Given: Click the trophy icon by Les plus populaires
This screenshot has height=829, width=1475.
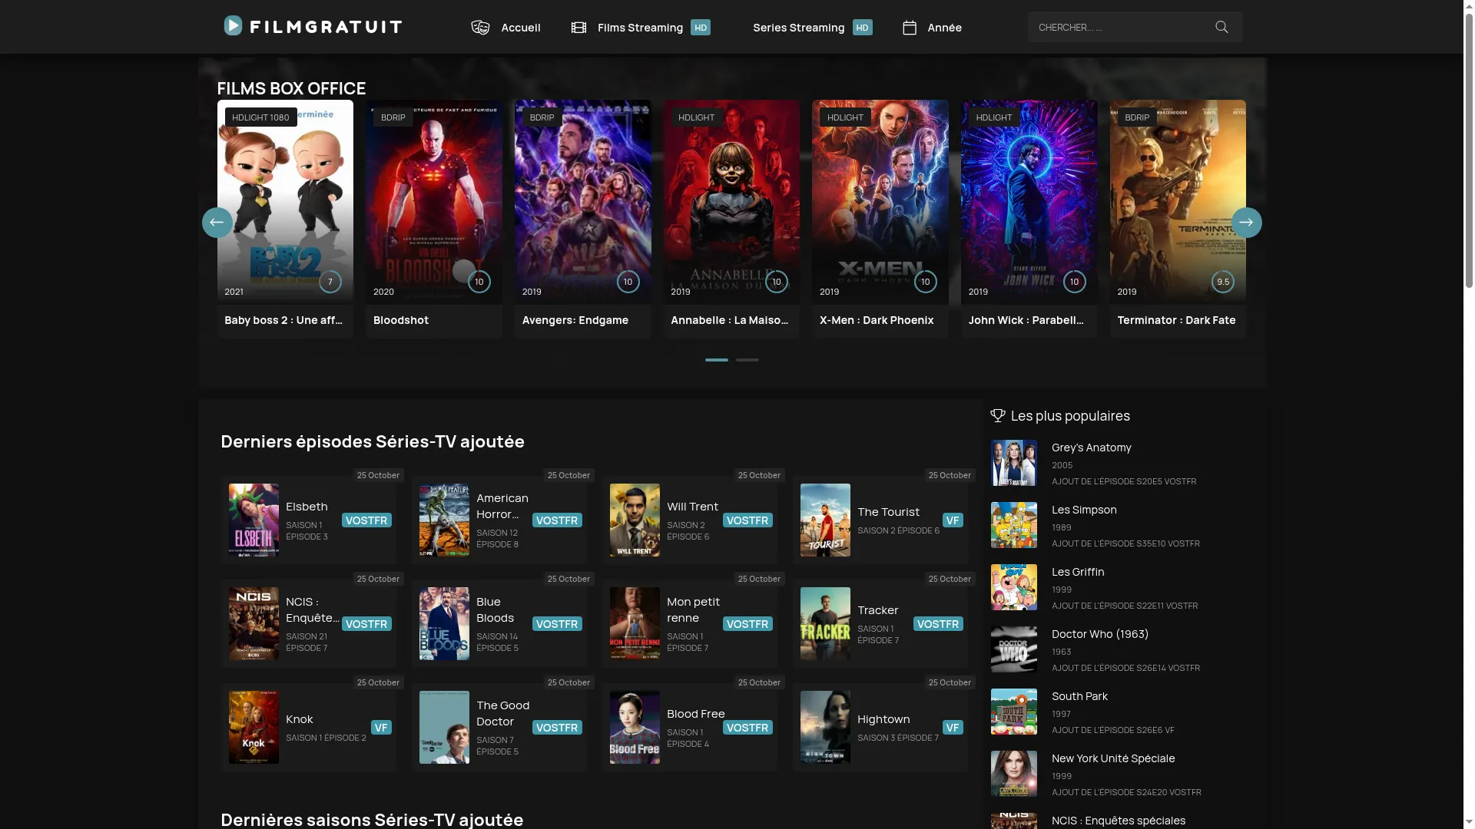Looking at the screenshot, I should pos(998,415).
